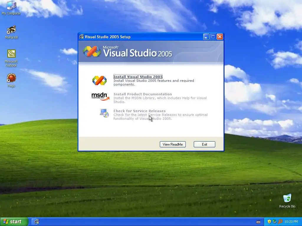Click the network connection tray icon
The image size is (302, 226).
click(x=275, y=222)
